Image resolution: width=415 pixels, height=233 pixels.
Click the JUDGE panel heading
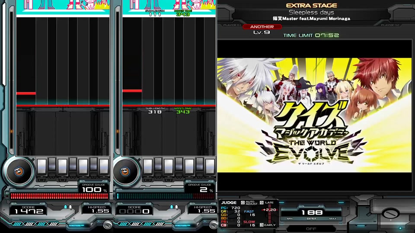pyautogui.click(x=229, y=203)
